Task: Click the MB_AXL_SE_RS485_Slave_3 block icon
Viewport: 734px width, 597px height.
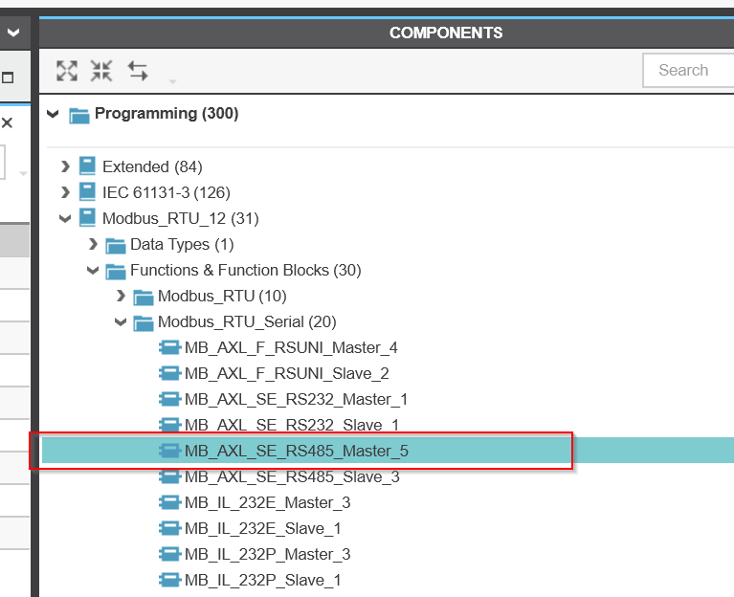Action: (x=169, y=476)
